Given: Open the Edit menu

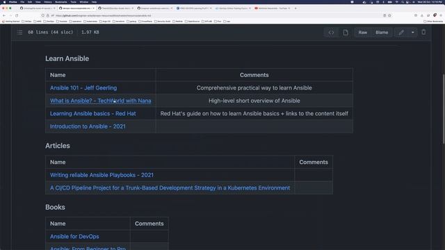Looking at the screenshot, I should (30, 2).
